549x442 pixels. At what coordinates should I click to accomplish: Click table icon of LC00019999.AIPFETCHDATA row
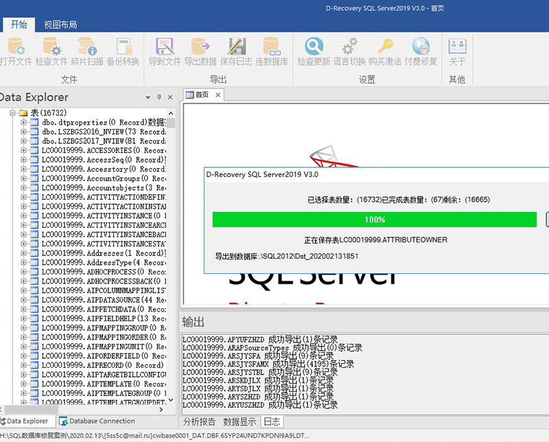34,310
